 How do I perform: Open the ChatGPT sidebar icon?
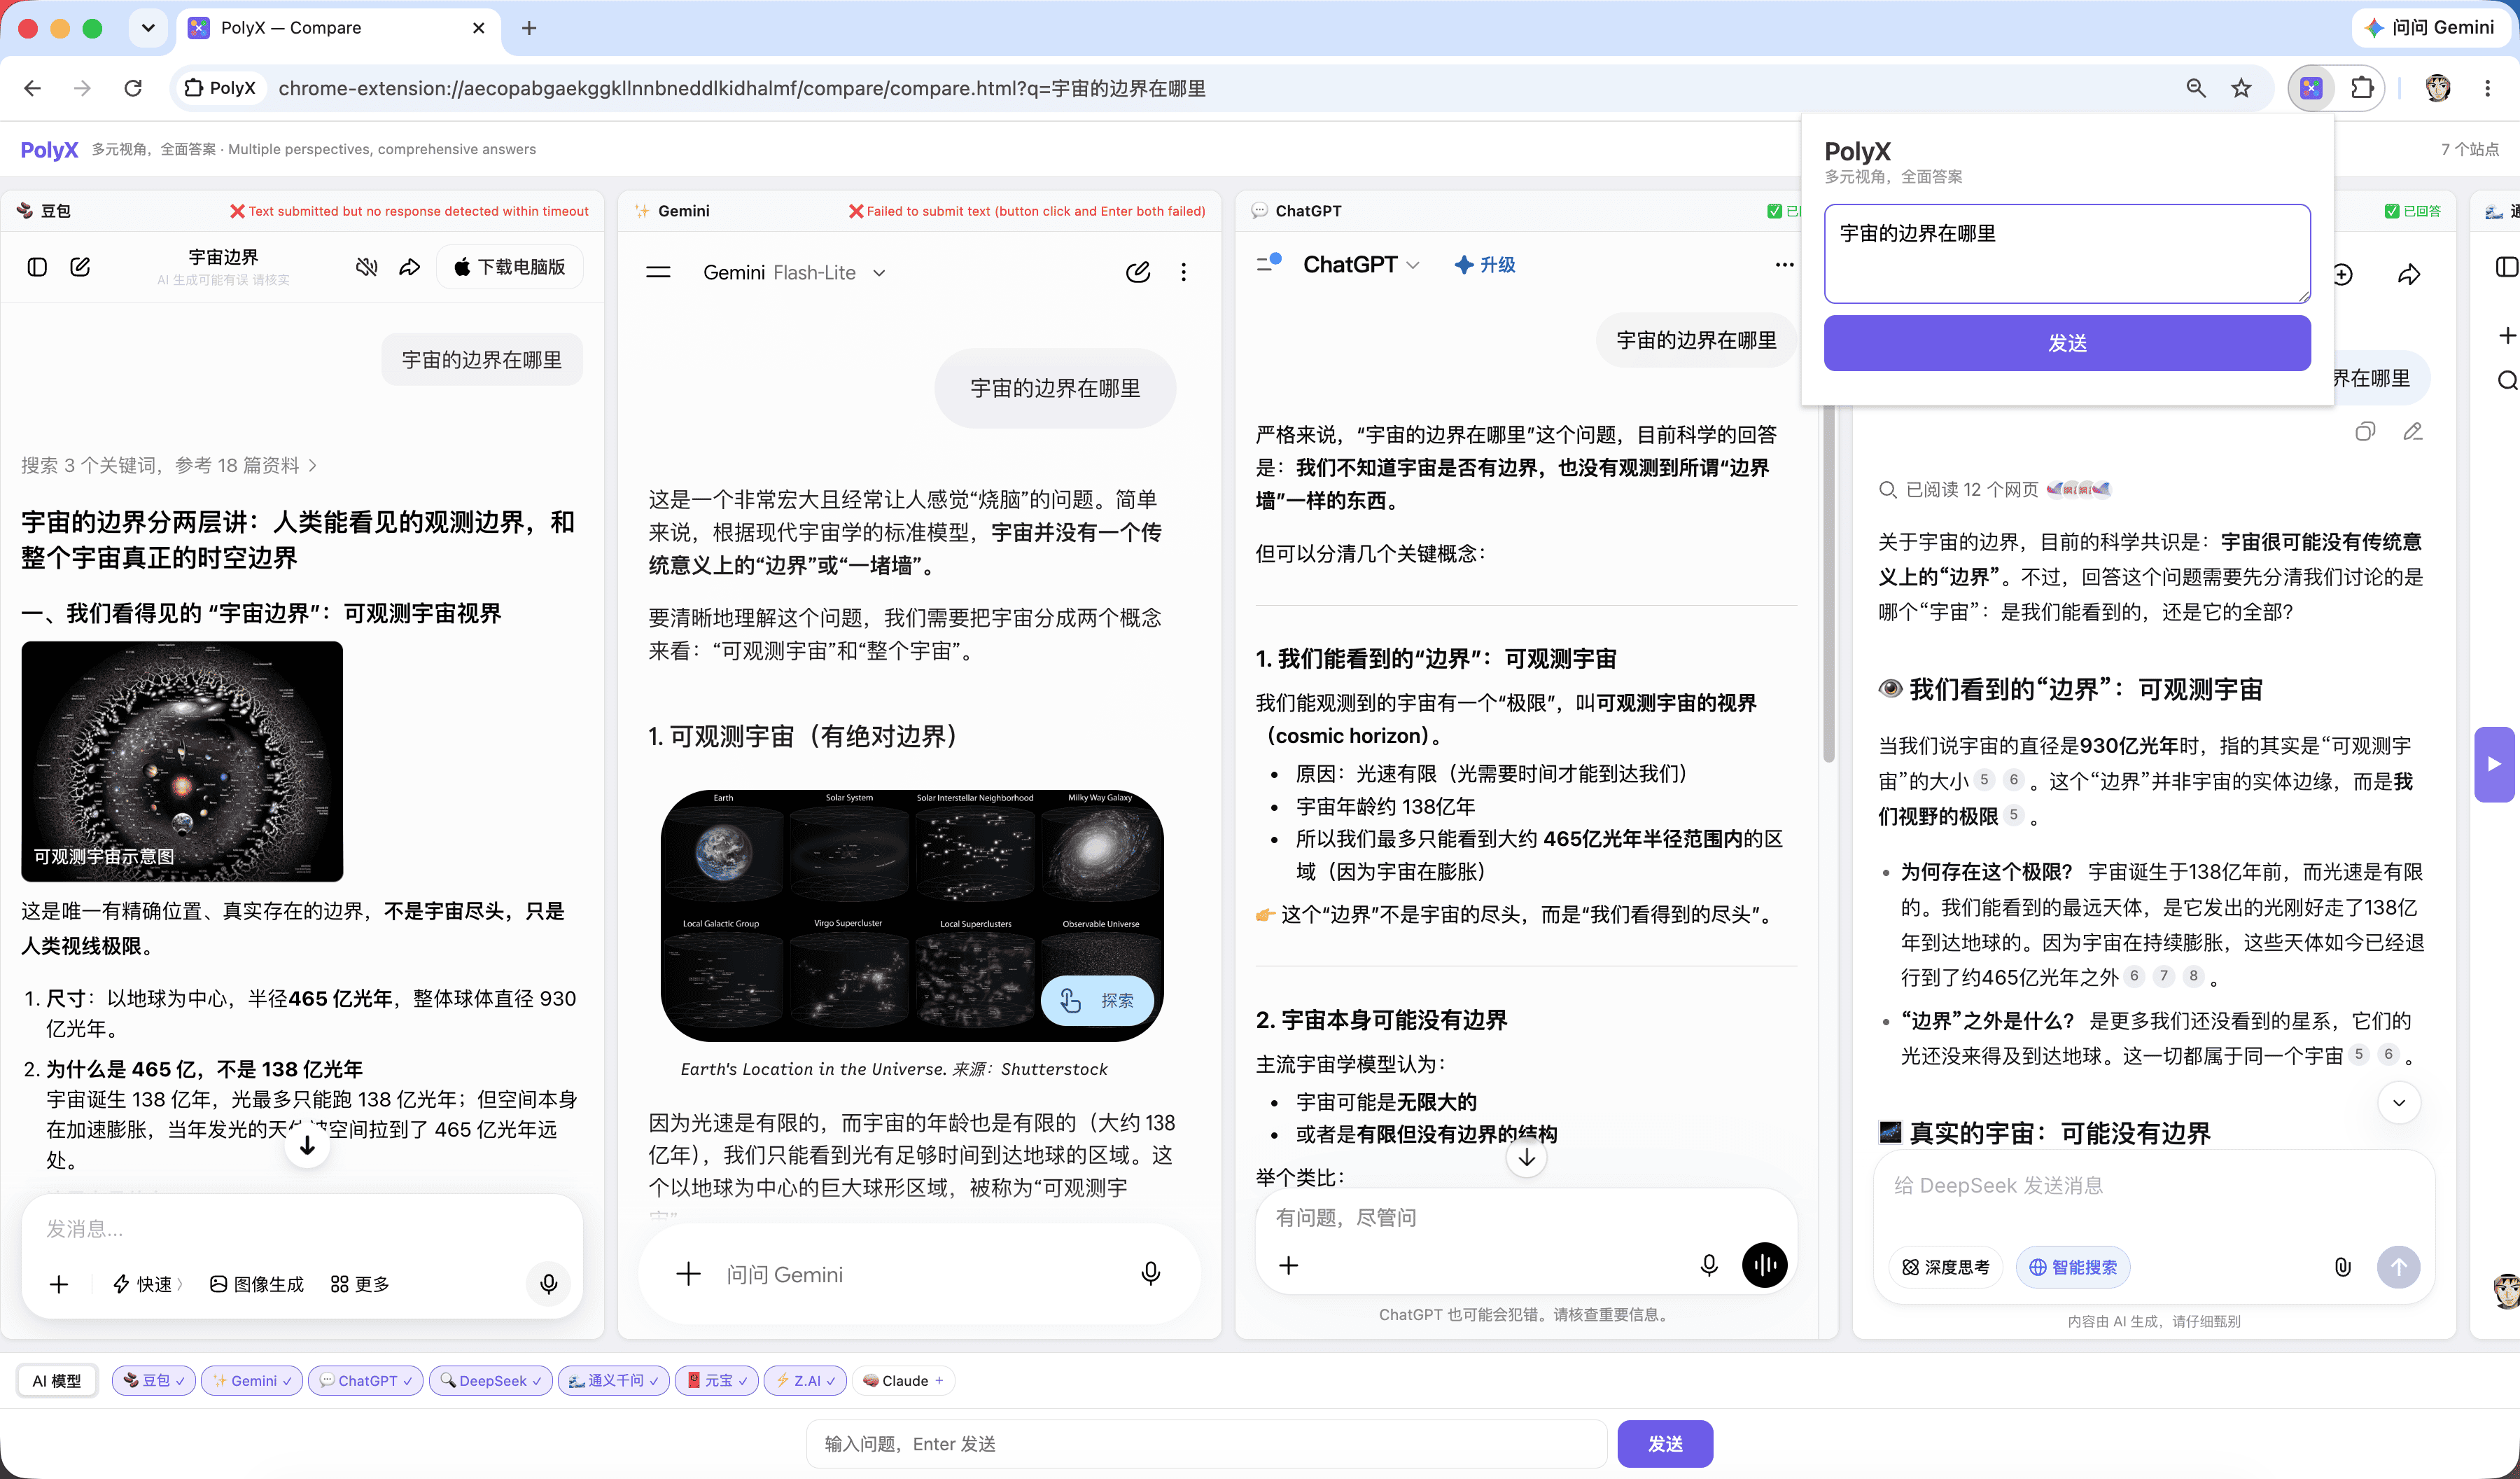coord(1269,263)
